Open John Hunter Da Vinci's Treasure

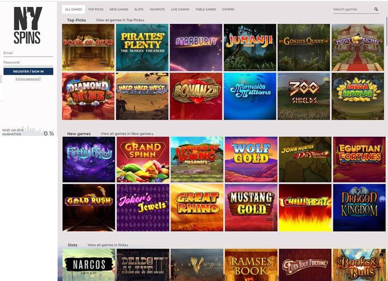(305, 160)
